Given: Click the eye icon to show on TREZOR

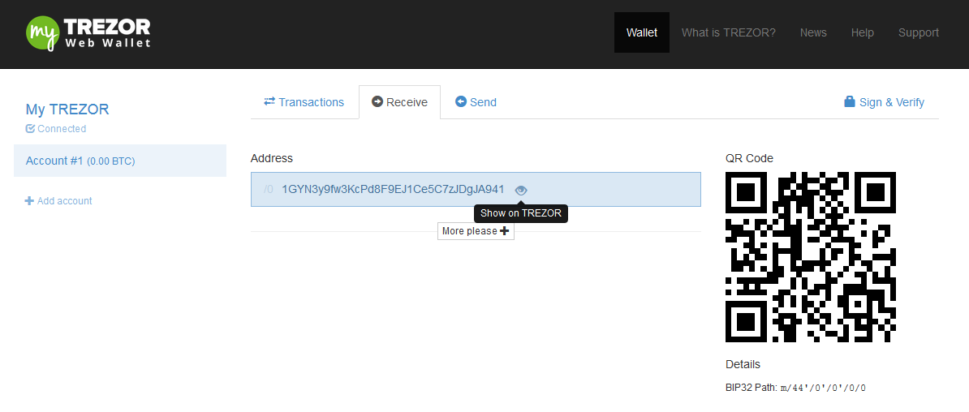Looking at the screenshot, I should click(521, 191).
